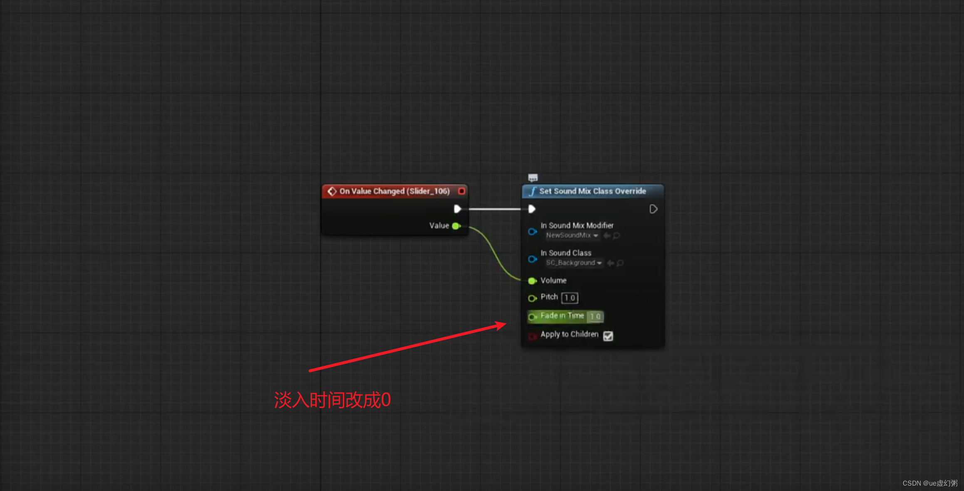Use selected asset arrow for NewSoundMix
The image size is (964, 491).
coord(607,236)
